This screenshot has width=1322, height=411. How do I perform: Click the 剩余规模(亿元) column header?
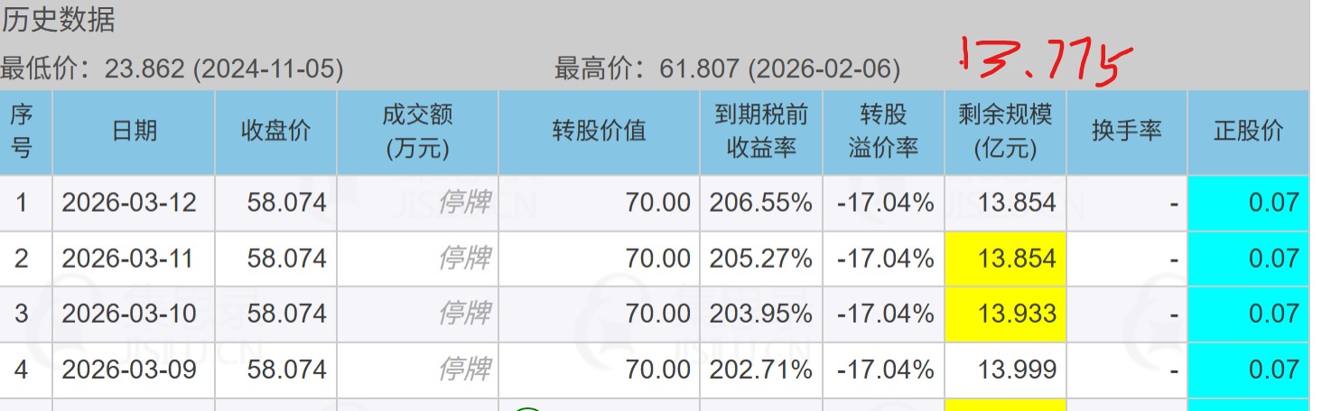pos(1005,132)
